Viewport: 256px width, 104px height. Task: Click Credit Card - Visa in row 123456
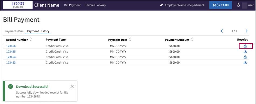(x=57, y=46)
